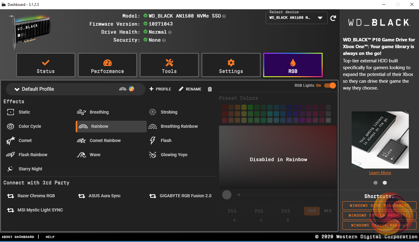The image size is (419, 242).
Task: Pick the Color Cycle spiral icon
Action: pos(11,126)
